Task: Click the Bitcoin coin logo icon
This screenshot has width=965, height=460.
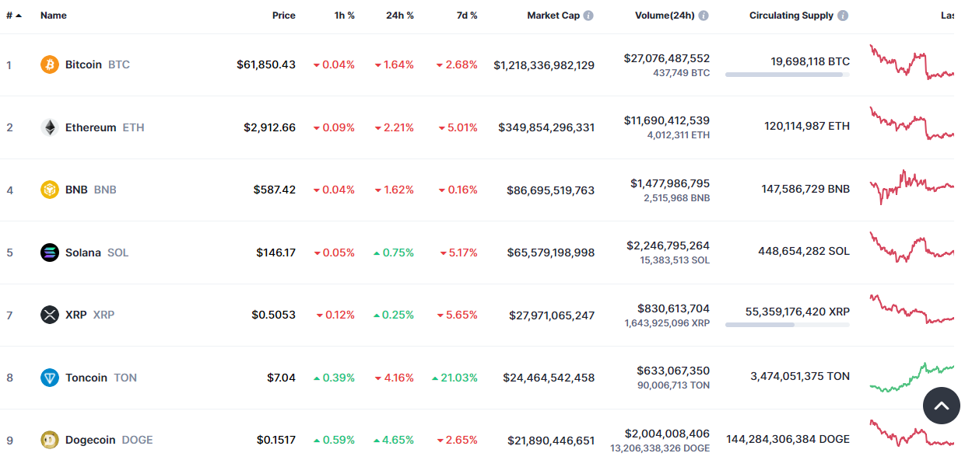Action: click(50, 64)
